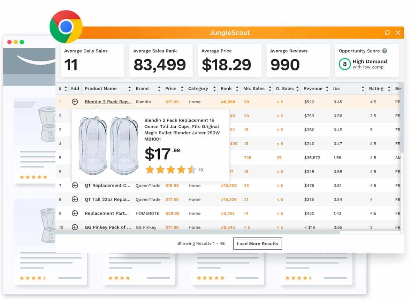411x300 pixels.
Task: Click the results table vertical scrollbar
Action: (402, 118)
